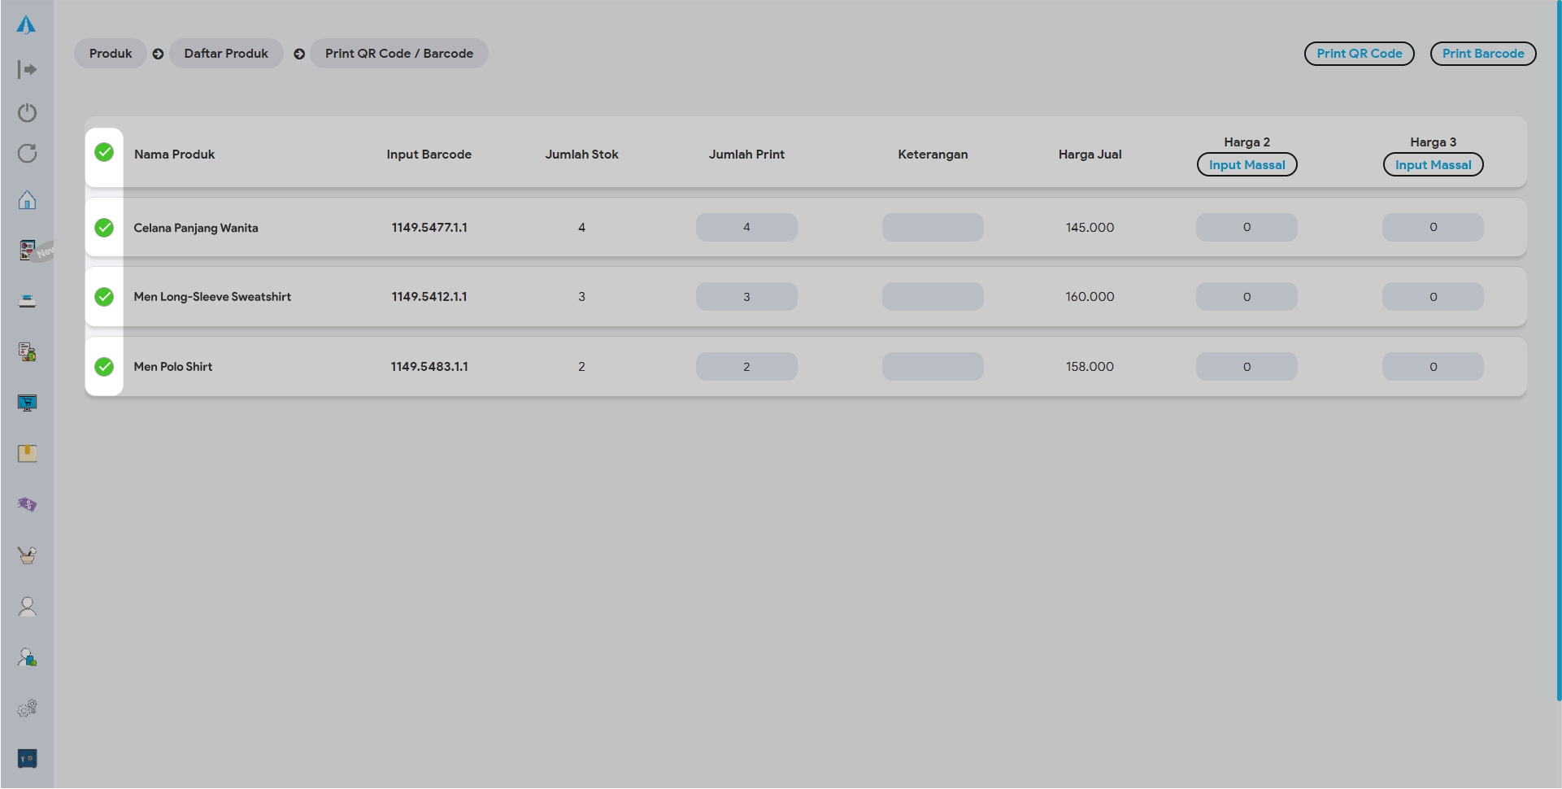
Task: Open the home icon in sidebar
Action: (27, 200)
